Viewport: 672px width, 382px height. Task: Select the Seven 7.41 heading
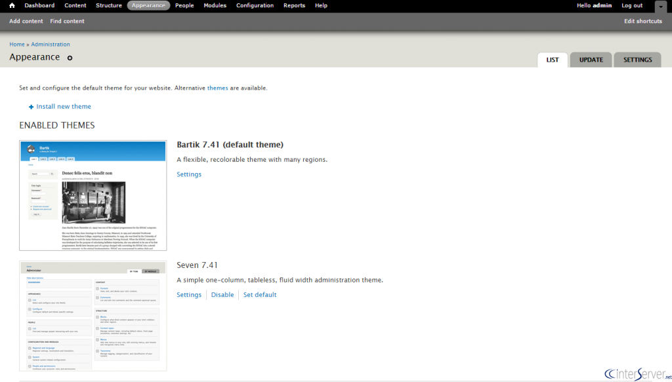tap(197, 265)
